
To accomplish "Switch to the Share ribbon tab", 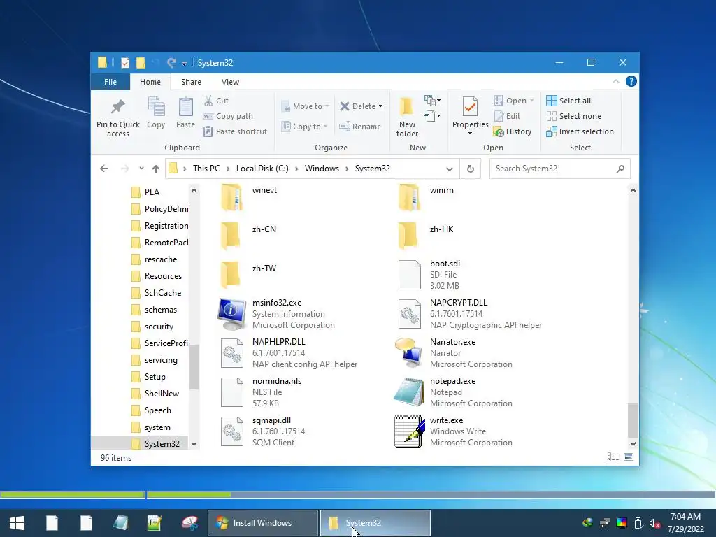I will (x=191, y=82).
